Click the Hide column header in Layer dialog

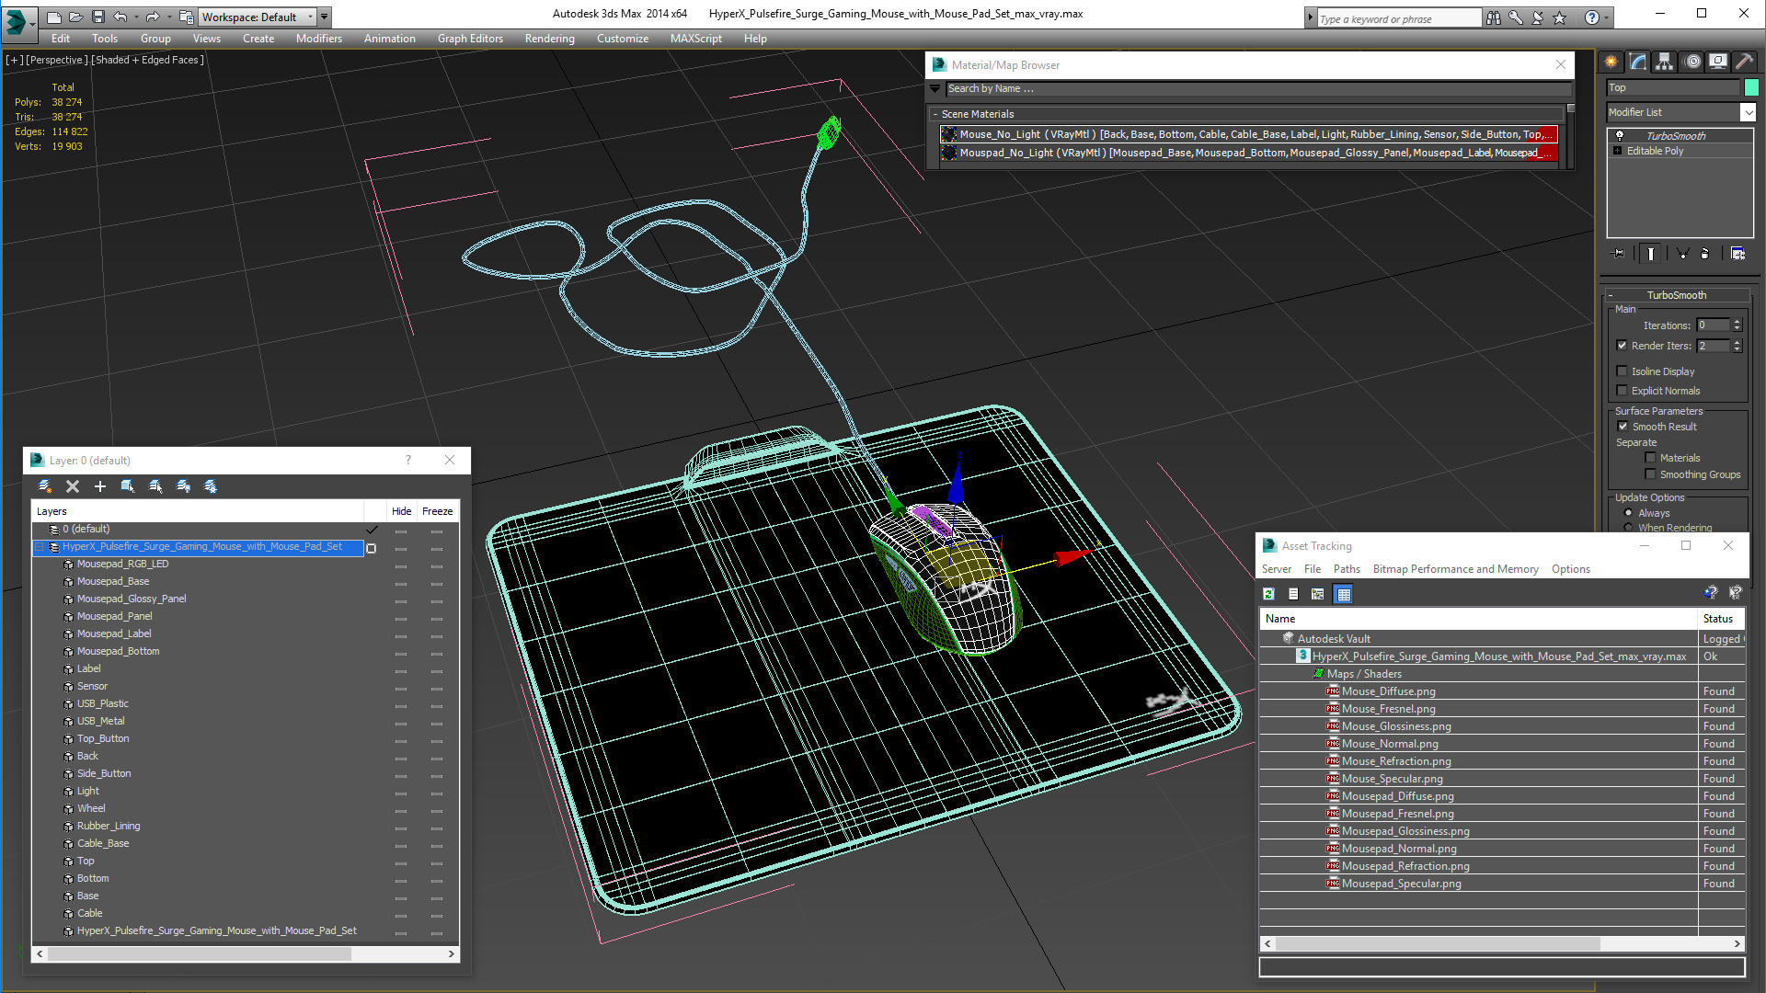pyautogui.click(x=401, y=511)
